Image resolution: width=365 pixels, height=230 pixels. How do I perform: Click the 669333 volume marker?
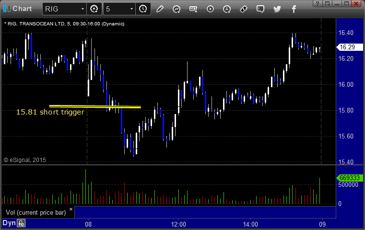click(350, 178)
